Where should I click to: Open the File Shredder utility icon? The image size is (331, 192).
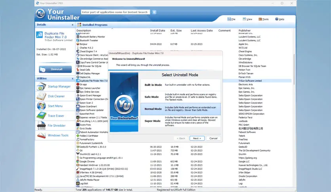click(x=41, y=125)
